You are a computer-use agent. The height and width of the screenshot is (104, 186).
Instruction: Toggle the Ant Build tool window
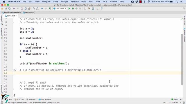(x=185, y=20)
